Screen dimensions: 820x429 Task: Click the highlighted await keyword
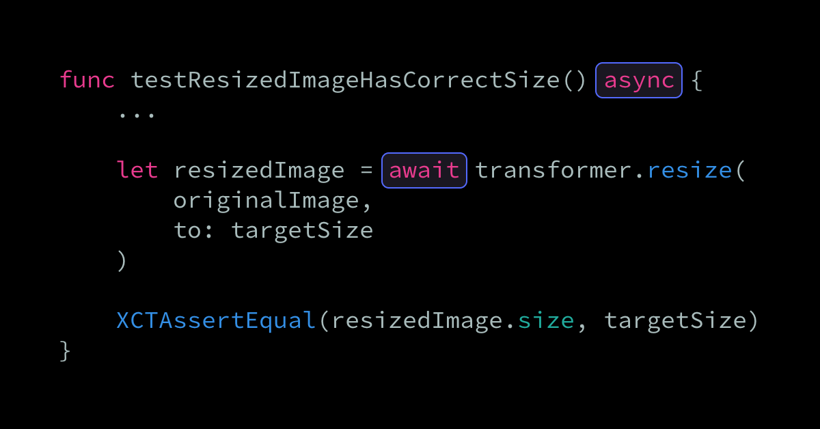[x=424, y=170]
